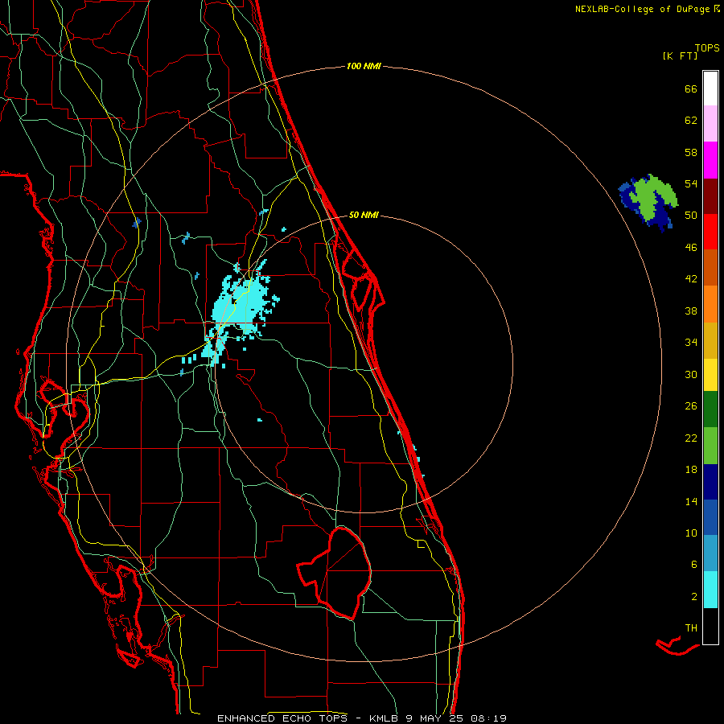Click legend value '10'

click(691, 533)
